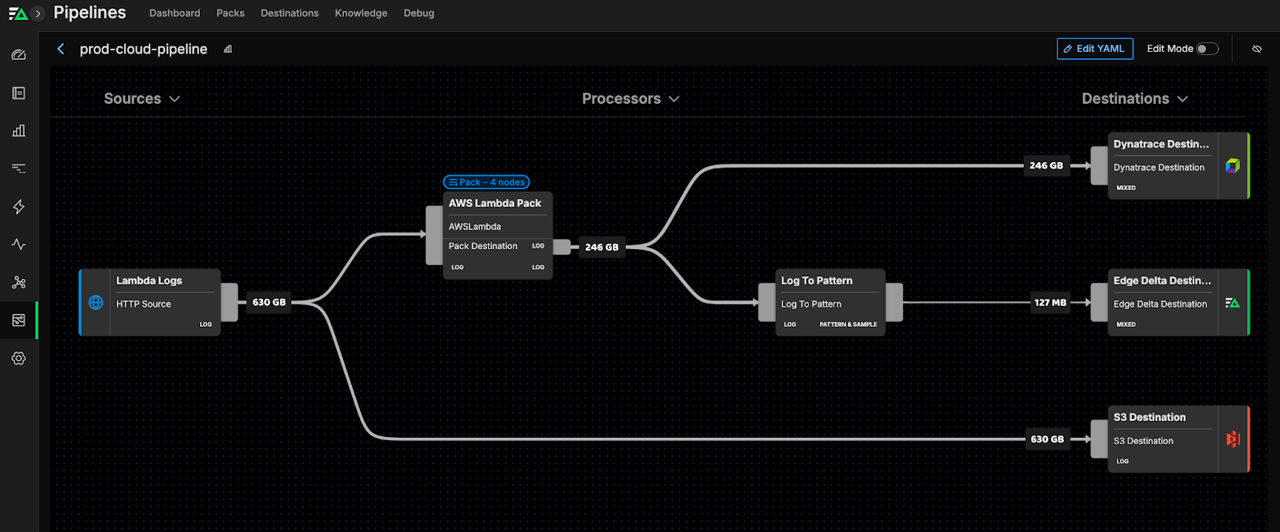The width and height of the screenshot is (1280, 532).
Task: Expand the Sources dropdown
Action: click(x=142, y=99)
